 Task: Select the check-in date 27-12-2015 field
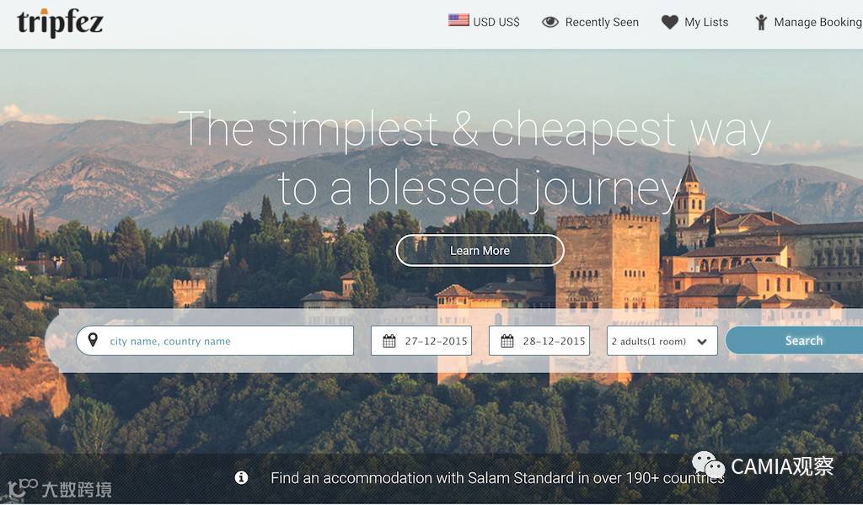421,341
